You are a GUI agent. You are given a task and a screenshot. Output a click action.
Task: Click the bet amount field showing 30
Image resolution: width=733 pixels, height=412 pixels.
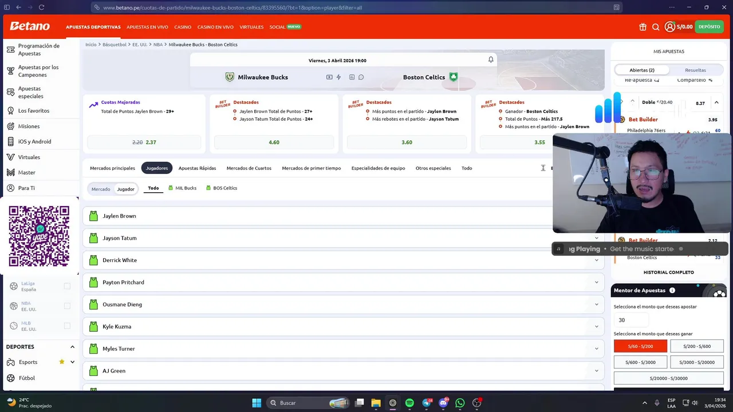tap(632, 320)
